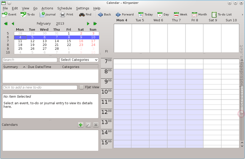
Task: Go to previous month in mini calendar
Action: [x=13, y=24]
